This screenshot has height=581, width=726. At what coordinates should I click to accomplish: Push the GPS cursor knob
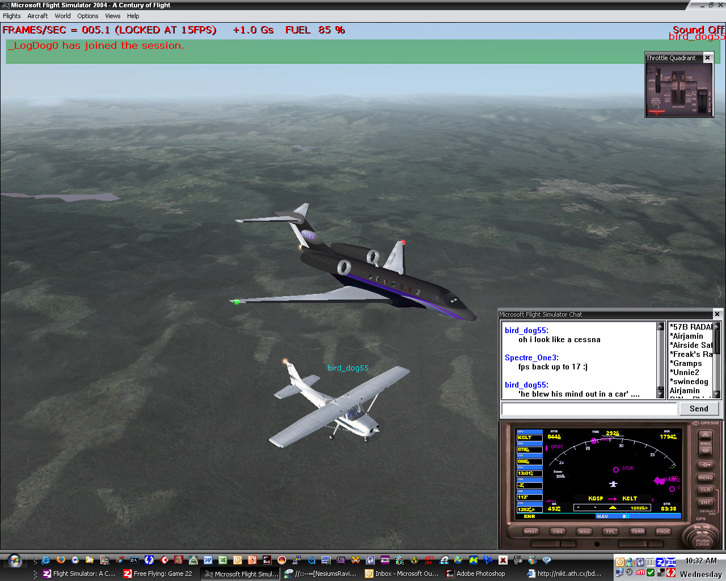coord(702,541)
